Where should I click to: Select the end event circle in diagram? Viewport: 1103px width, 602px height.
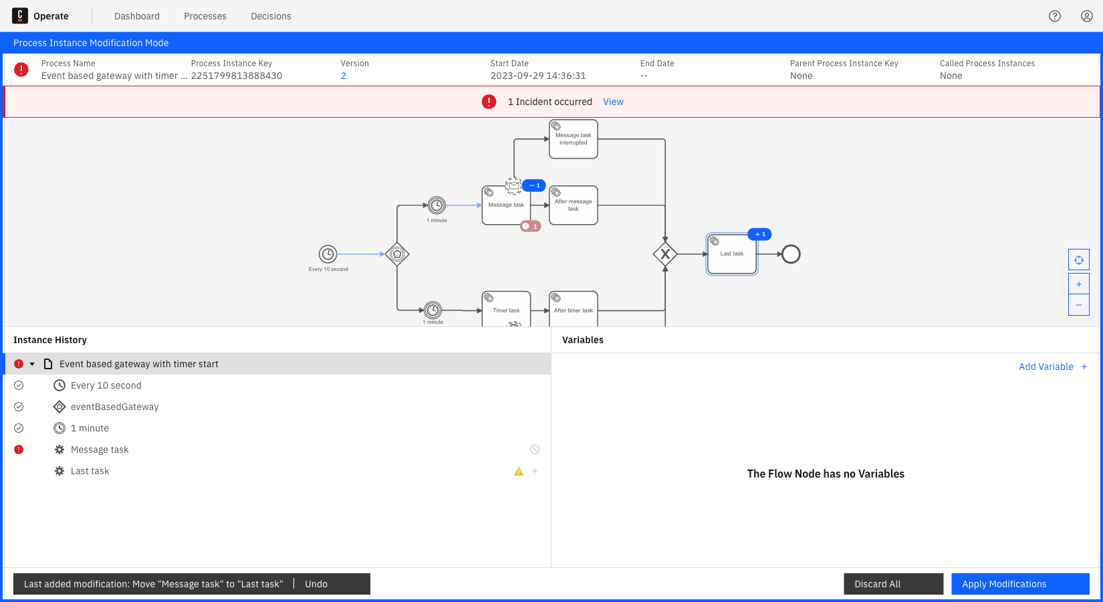click(791, 254)
